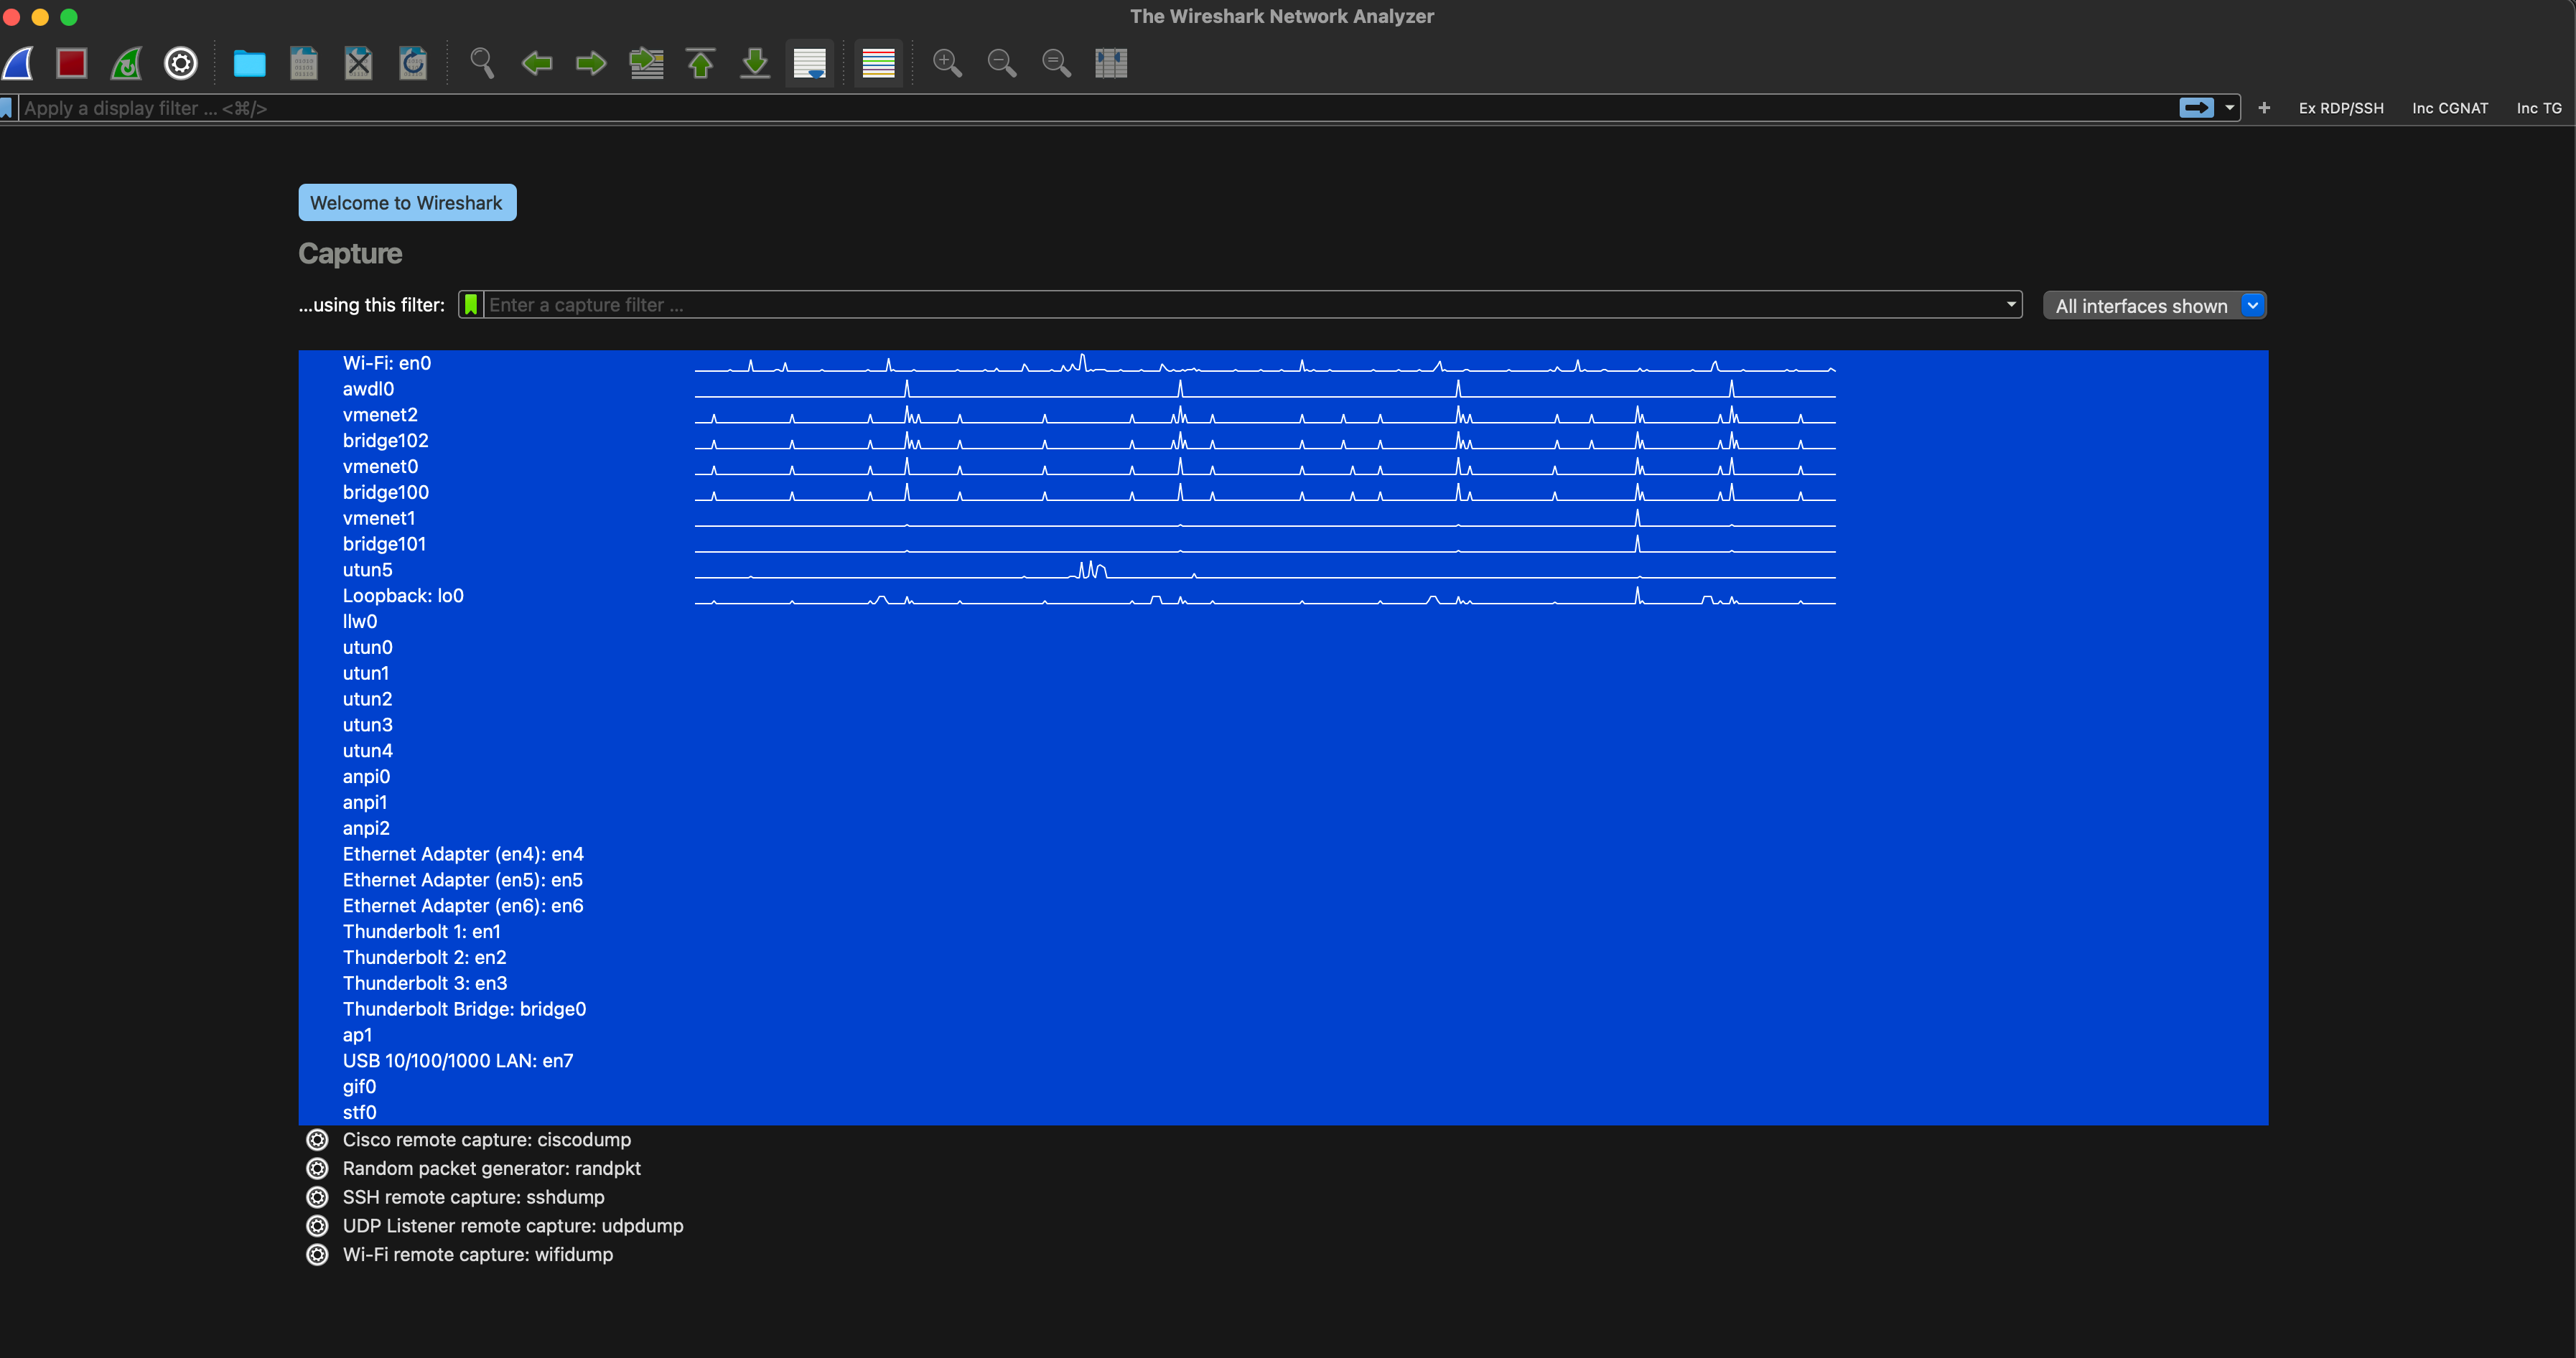2576x1358 pixels.
Task: Select the vmenet1 interface
Action: pyautogui.click(x=1283, y=518)
